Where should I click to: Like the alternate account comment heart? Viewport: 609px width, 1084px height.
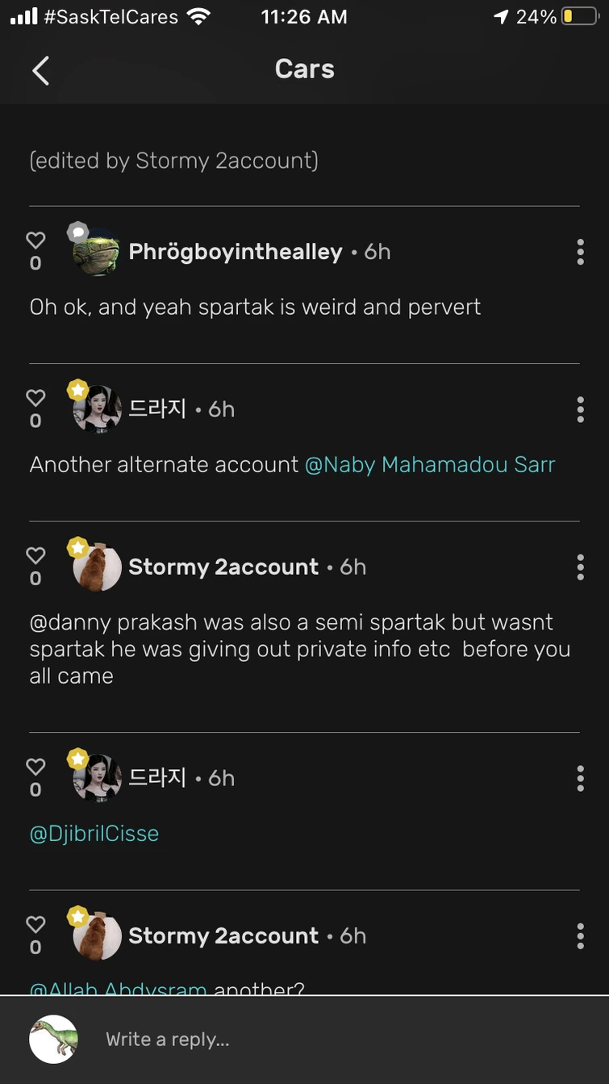pyautogui.click(x=35, y=398)
